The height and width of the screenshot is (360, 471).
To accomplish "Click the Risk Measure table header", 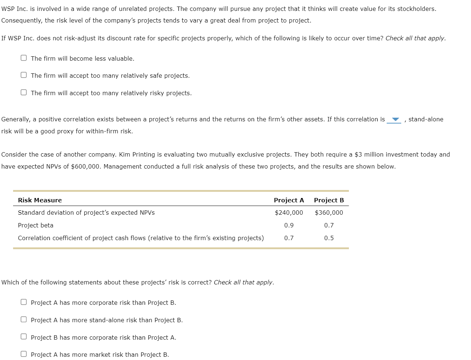I will coord(40,200).
